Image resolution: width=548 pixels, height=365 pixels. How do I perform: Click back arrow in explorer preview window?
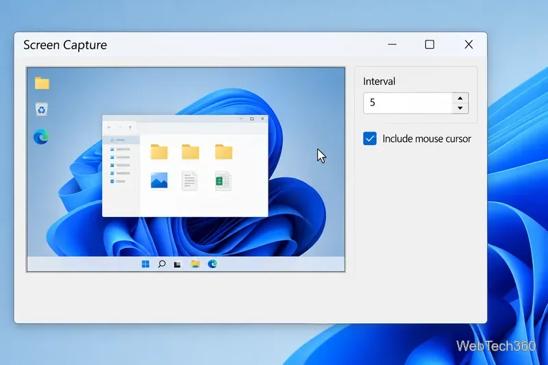(x=109, y=127)
